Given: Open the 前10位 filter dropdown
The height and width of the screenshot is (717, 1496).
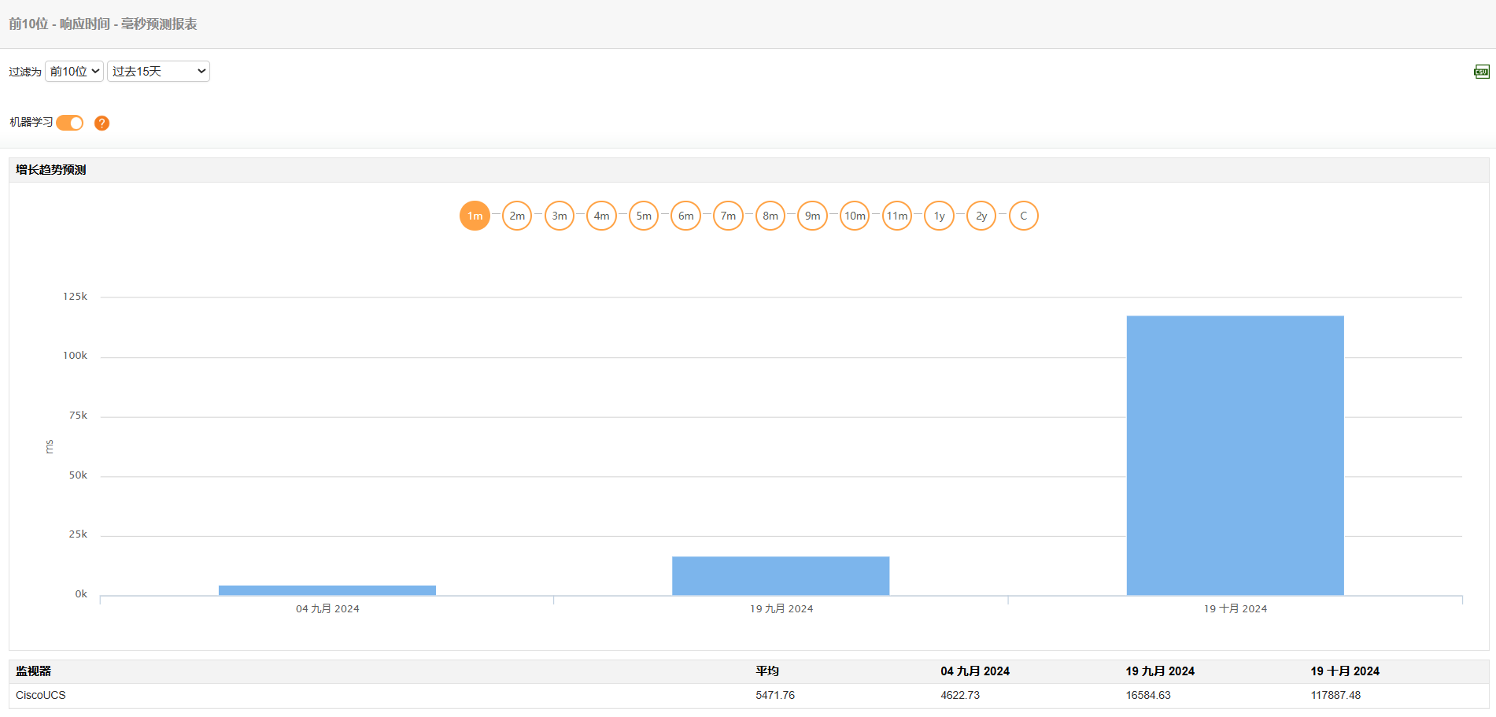Looking at the screenshot, I should (x=74, y=72).
